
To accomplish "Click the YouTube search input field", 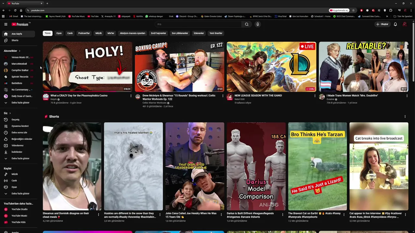I will point(198,24).
